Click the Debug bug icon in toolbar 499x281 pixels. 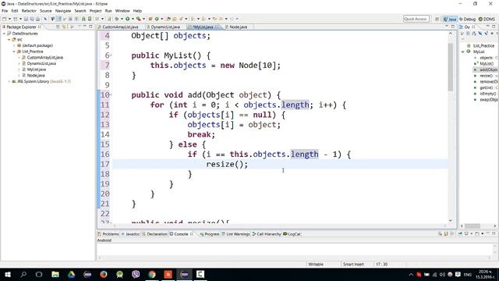click(x=117, y=19)
